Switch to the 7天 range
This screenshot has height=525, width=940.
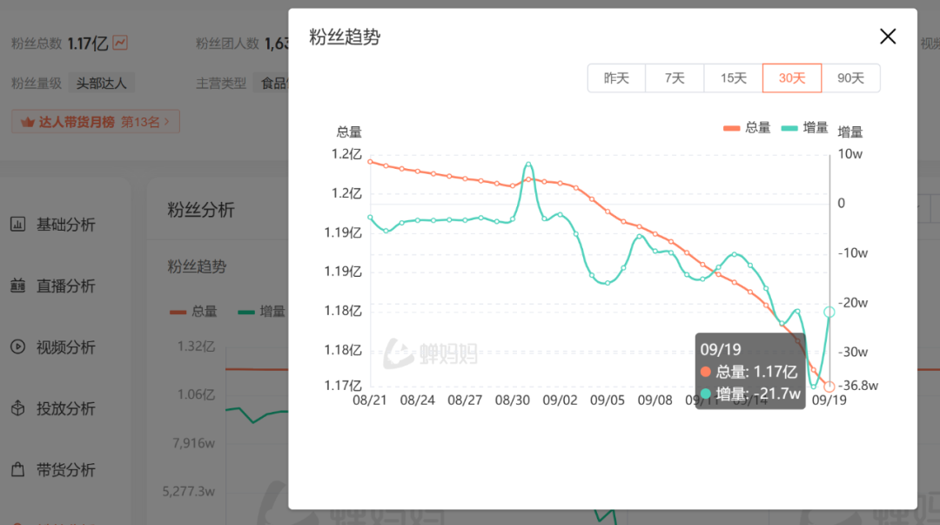675,78
